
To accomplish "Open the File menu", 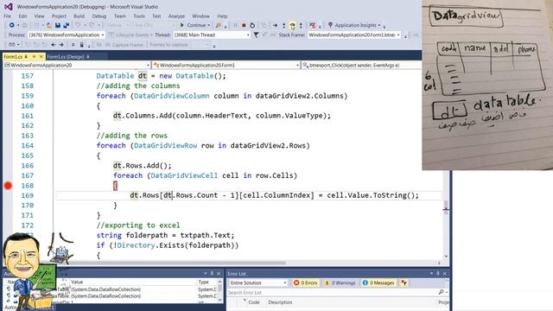I will [x=7, y=16].
